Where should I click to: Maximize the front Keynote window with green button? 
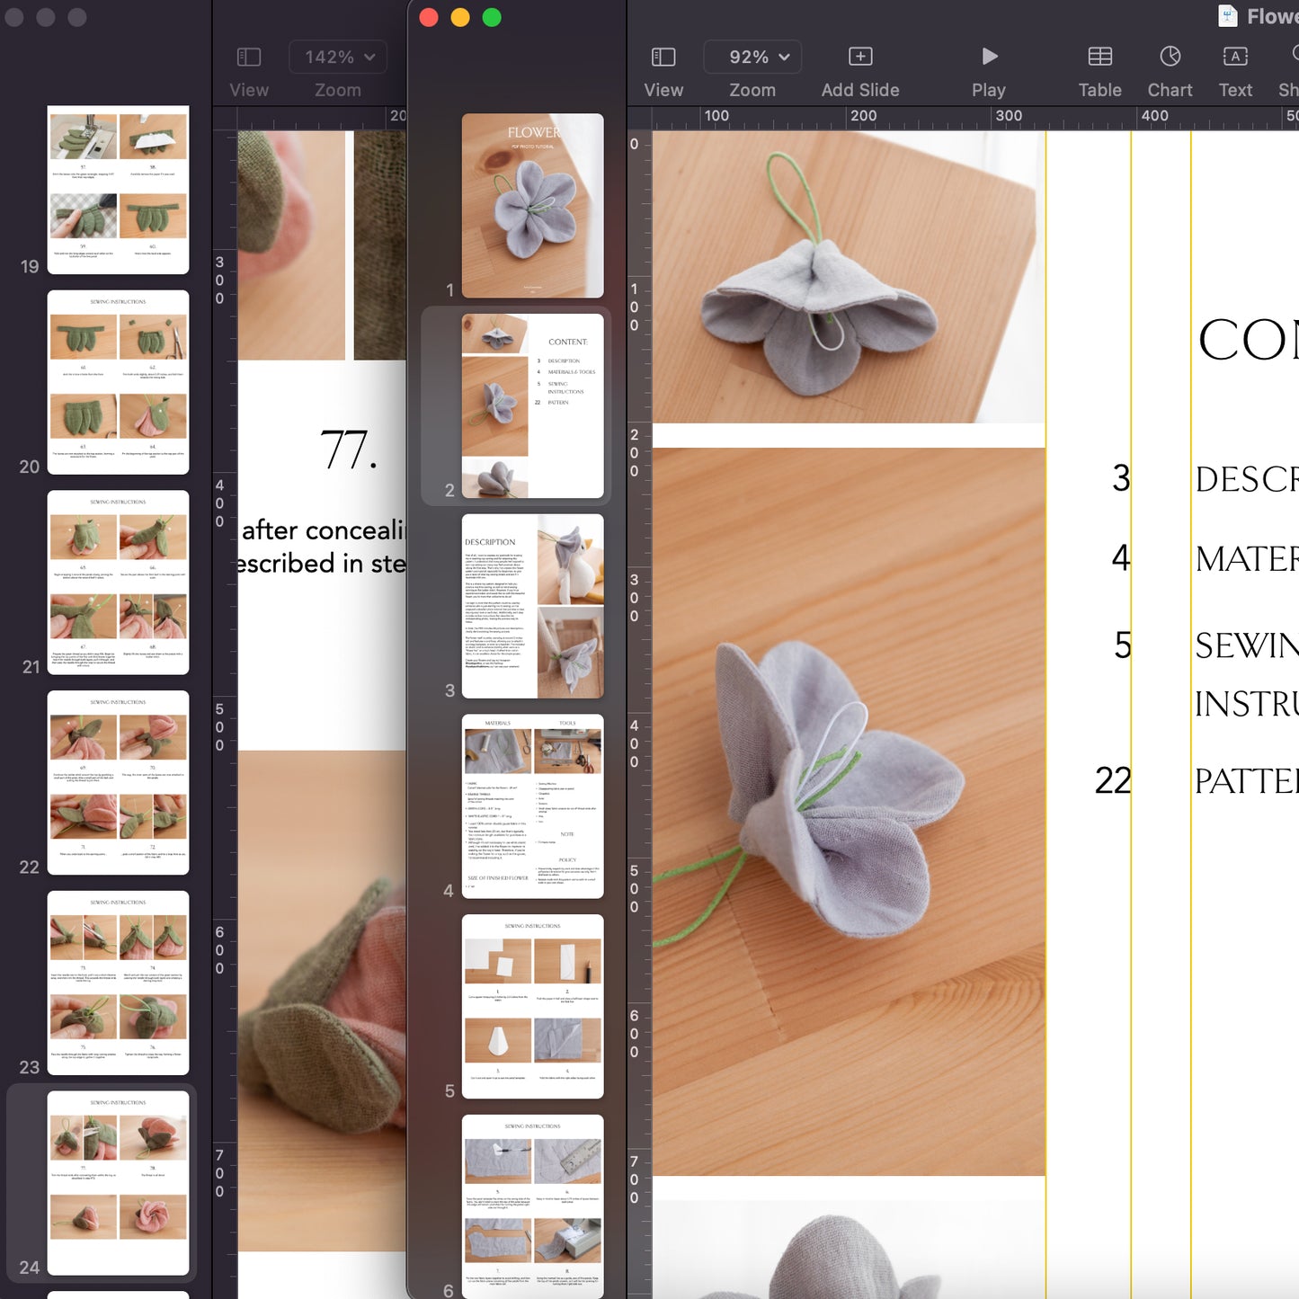point(492,17)
